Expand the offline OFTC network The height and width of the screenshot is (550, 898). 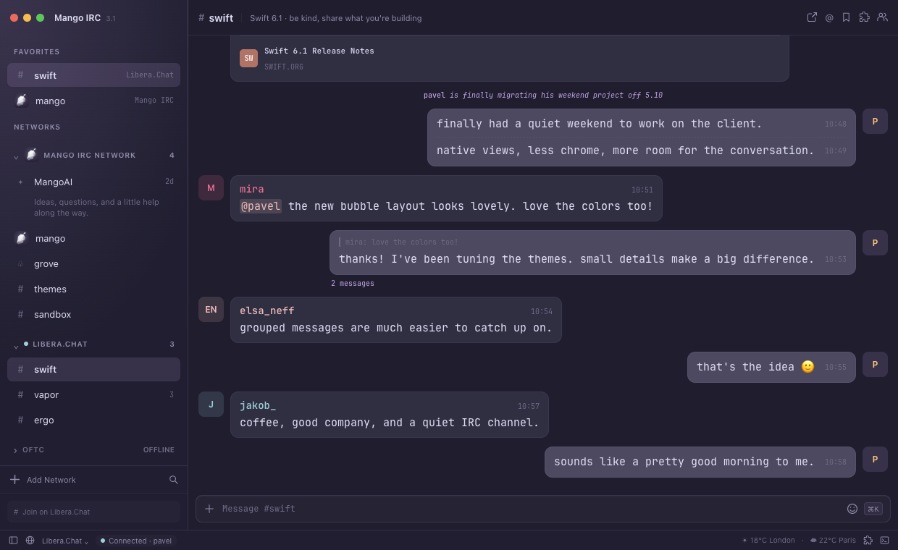[16, 450]
